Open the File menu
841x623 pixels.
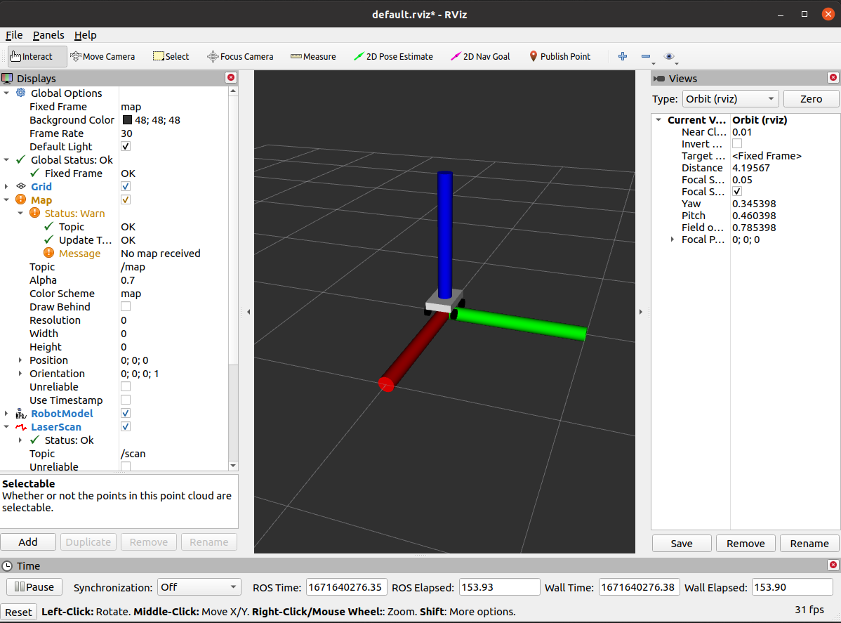14,35
